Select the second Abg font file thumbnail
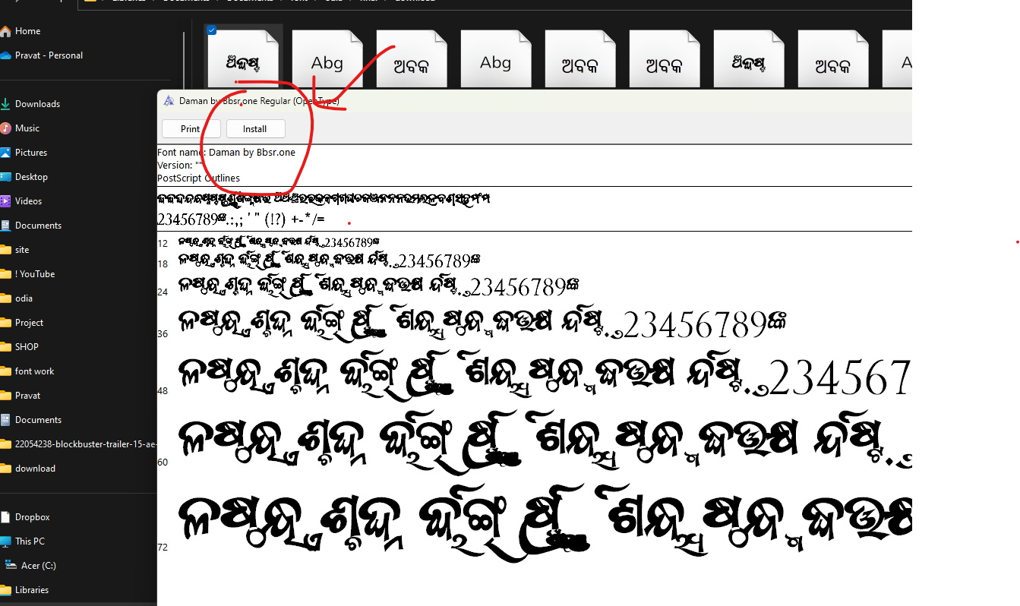The image size is (1020, 606). point(496,58)
